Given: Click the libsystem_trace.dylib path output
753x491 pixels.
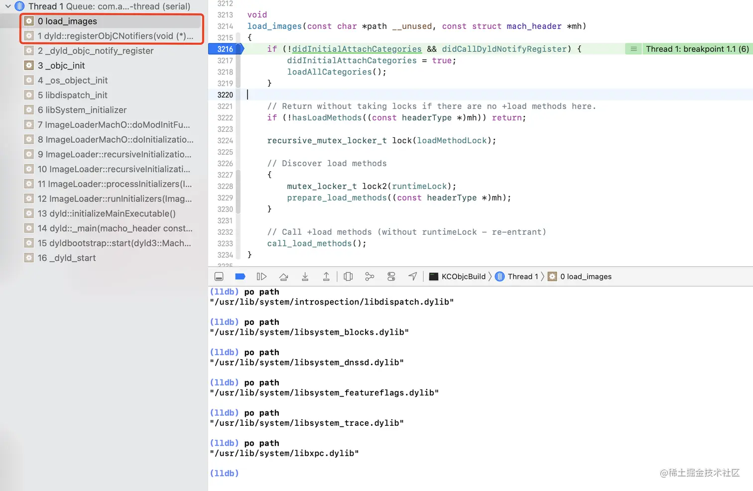Looking at the screenshot, I should (x=307, y=423).
